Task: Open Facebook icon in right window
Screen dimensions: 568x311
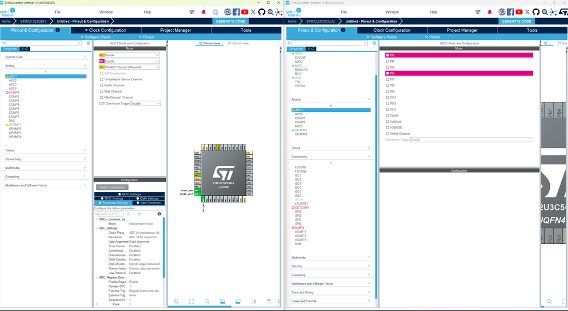Action: (x=511, y=12)
